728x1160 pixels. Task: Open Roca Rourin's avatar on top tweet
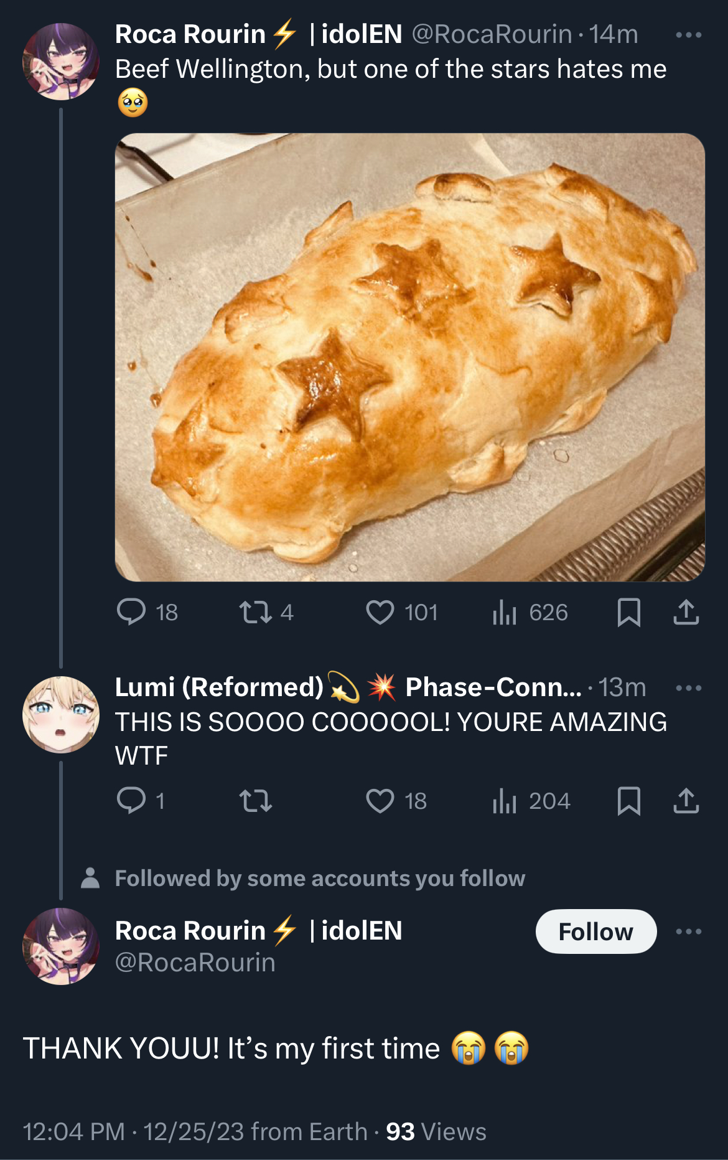[x=61, y=62]
